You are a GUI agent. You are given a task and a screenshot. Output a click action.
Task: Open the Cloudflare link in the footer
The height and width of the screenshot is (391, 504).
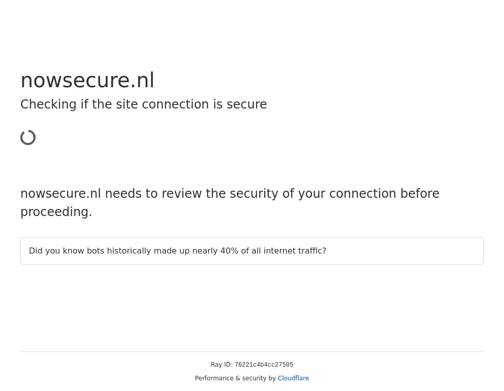(x=293, y=378)
